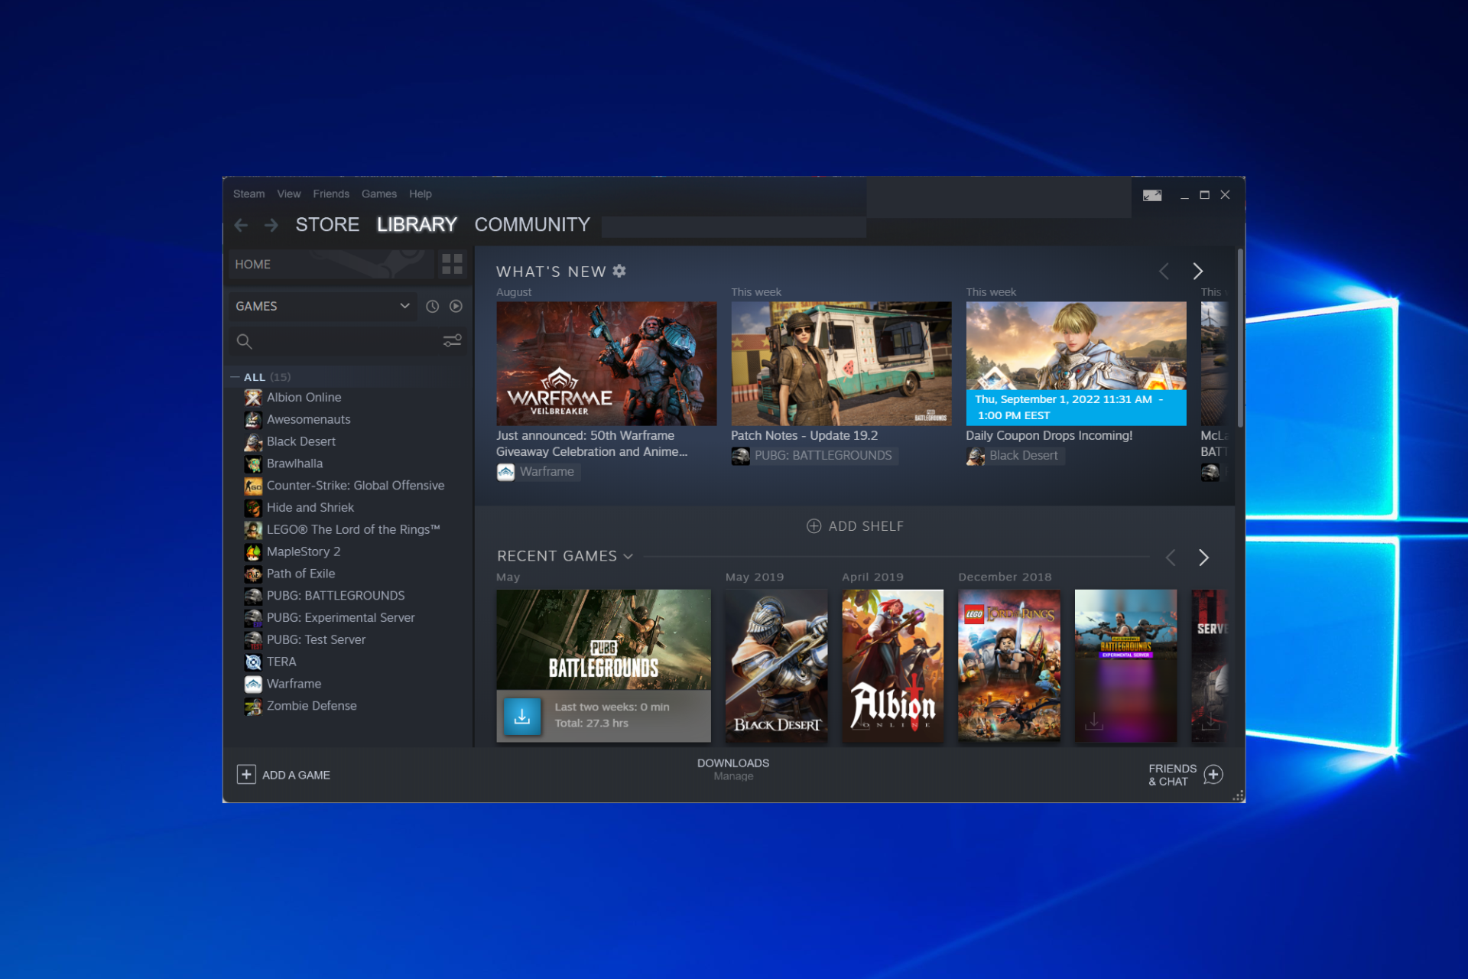Advance Recent Games shelf right arrow

(1203, 558)
